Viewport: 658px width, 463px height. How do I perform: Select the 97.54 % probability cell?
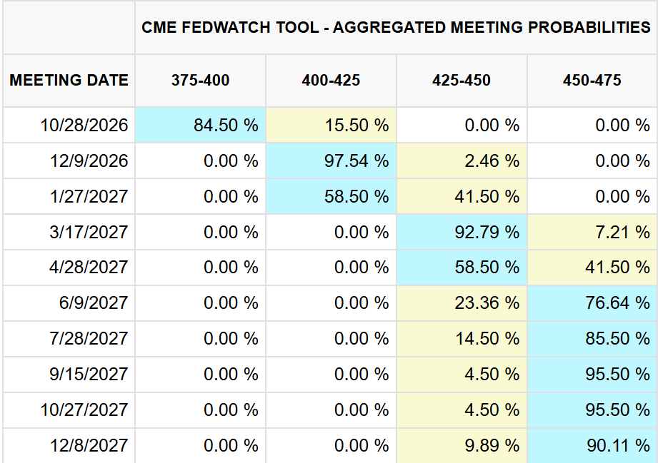(x=331, y=161)
